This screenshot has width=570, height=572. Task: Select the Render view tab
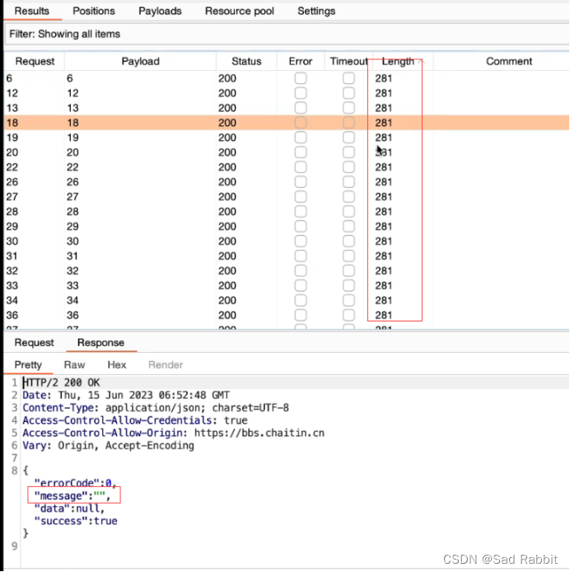tap(166, 365)
